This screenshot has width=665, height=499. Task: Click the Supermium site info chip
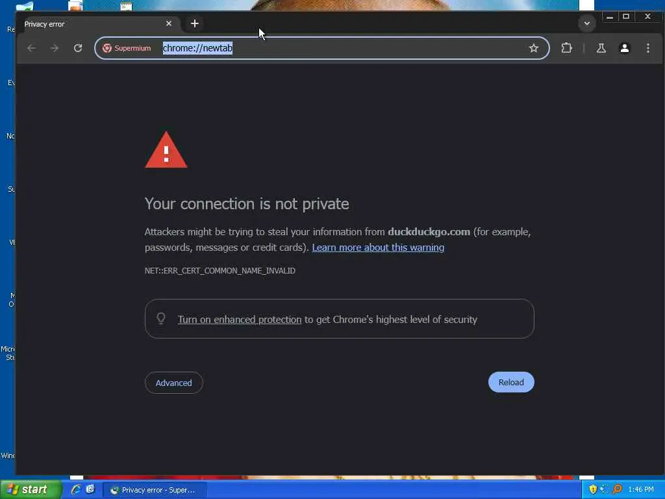pos(127,48)
